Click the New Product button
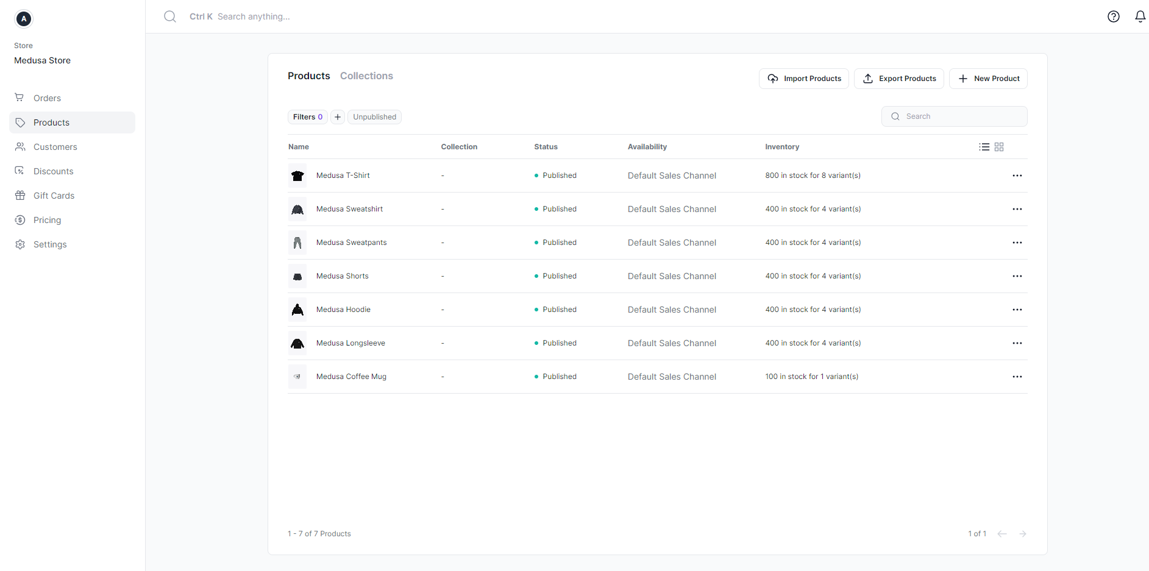This screenshot has width=1149, height=571. click(988, 78)
